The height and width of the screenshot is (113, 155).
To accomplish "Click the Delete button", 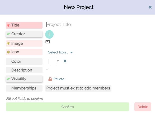I will coord(143,107).
